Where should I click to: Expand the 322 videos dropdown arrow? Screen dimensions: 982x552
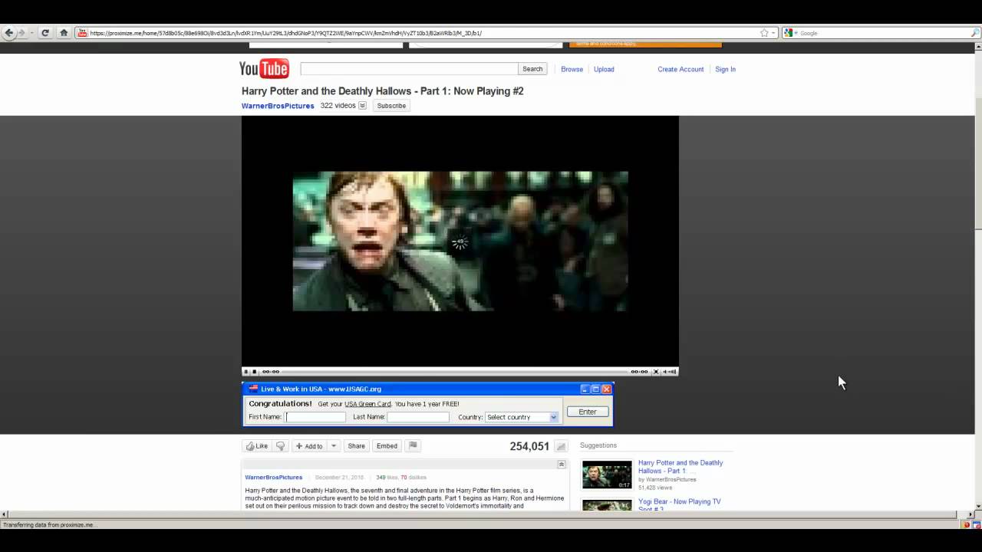[x=363, y=106]
